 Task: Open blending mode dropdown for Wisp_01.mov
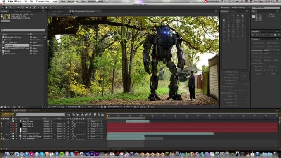pos(48,121)
